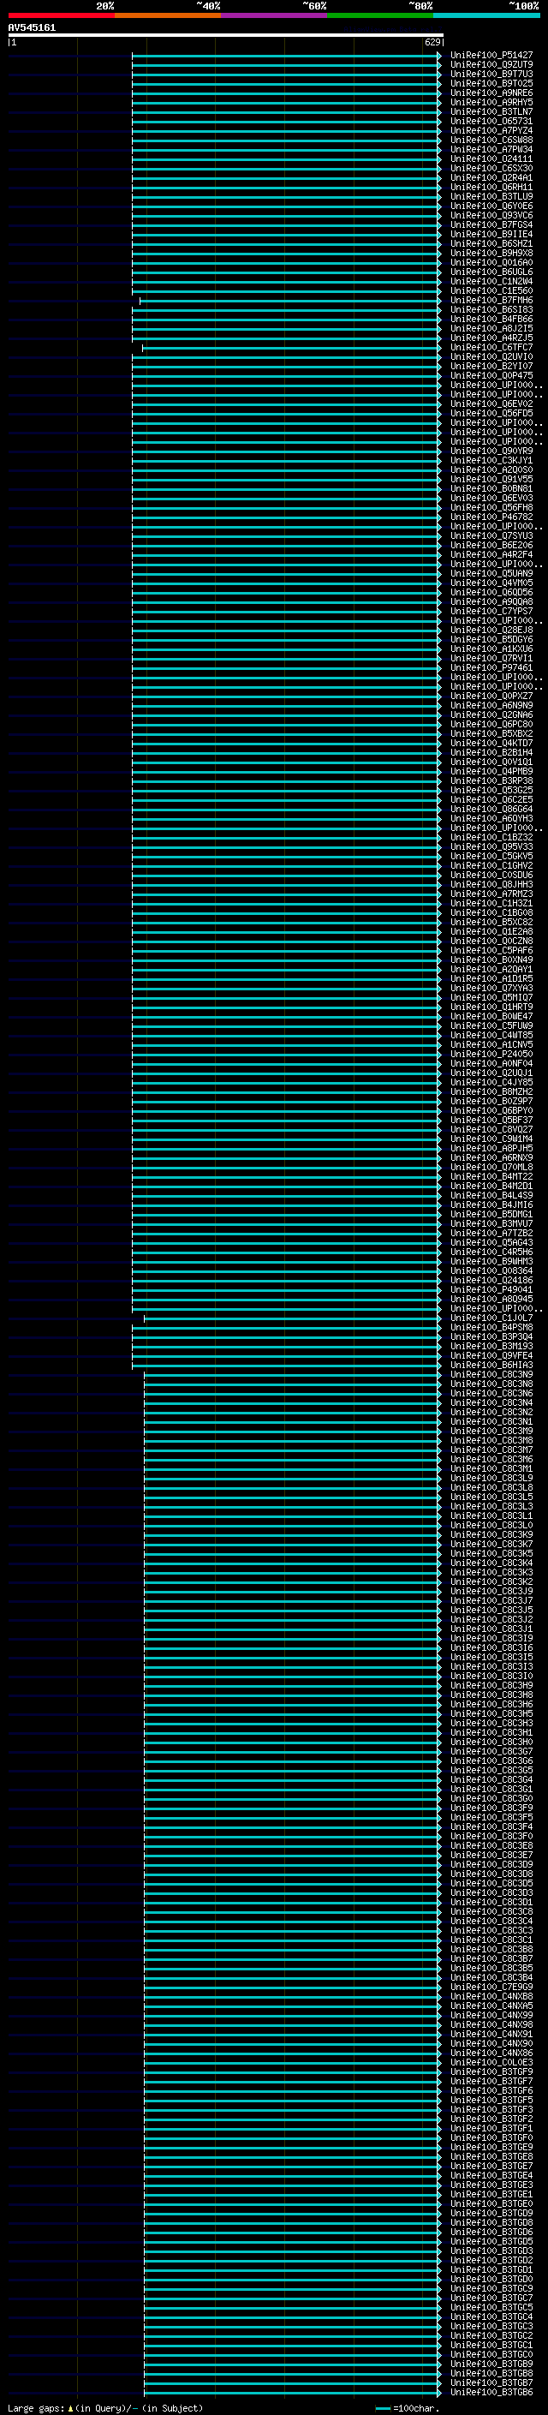Select hit name UniRef100_A4RZJ5
Viewport: 548px width, 2415px height.
point(491,338)
